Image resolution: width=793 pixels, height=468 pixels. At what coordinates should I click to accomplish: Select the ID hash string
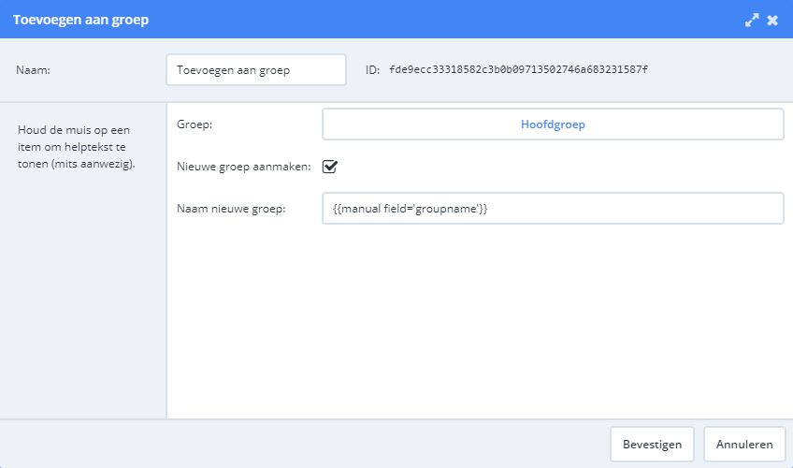tap(518, 69)
